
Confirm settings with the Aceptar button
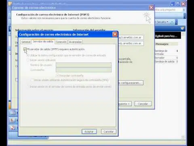89,131
